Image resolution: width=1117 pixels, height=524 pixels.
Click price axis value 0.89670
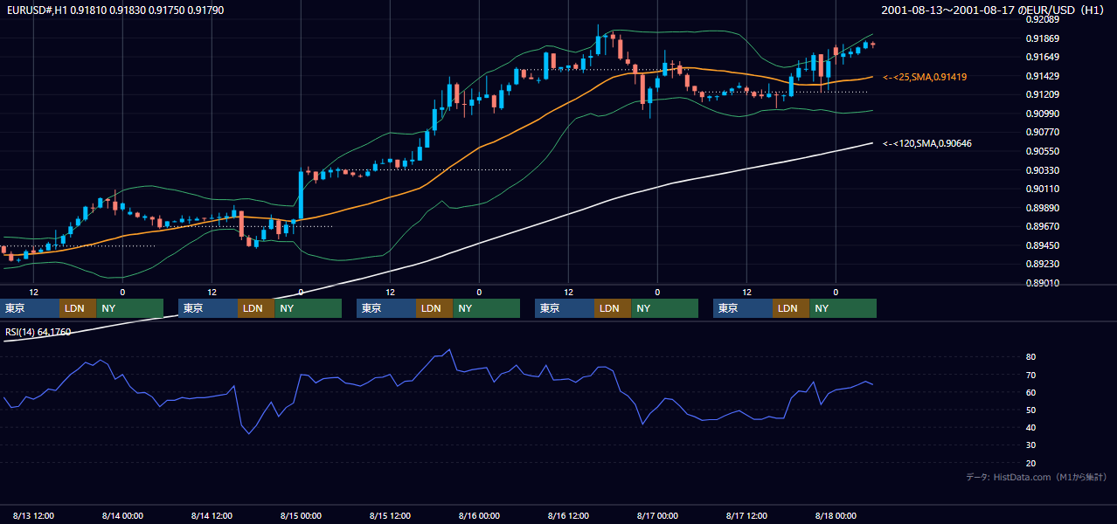point(1042,226)
